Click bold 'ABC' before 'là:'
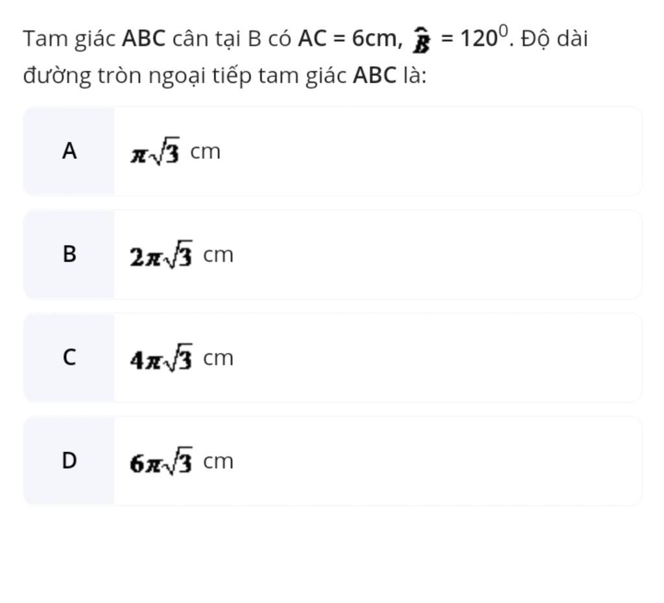This screenshot has height=603, width=664. click(375, 76)
